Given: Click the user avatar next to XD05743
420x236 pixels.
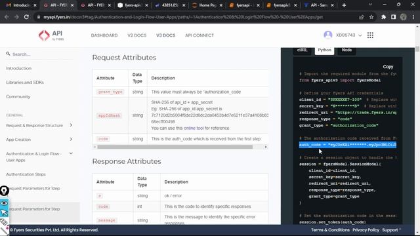Looking at the screenshot, I should pyautogui.click(x=328, y=35).
